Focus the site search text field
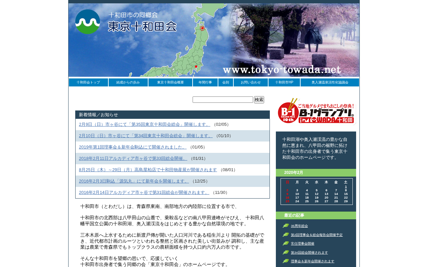 pyautogui.click(x=223, y=100)
